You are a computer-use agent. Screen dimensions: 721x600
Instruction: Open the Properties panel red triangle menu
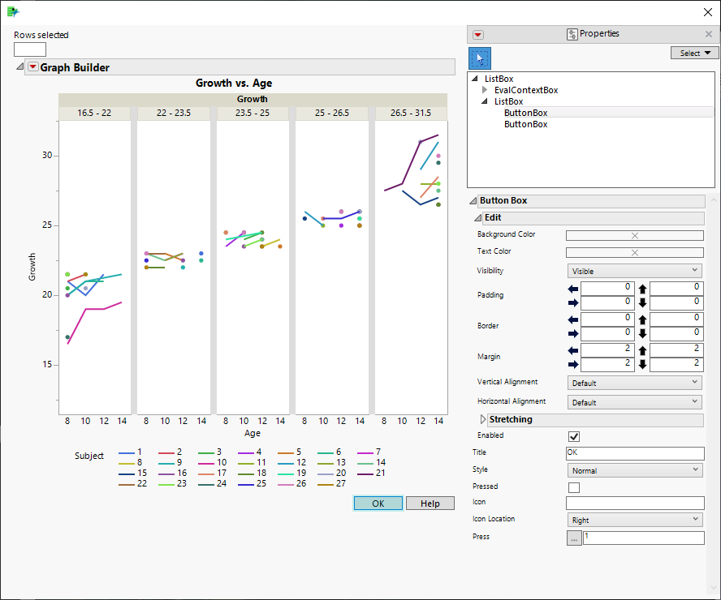477,35
